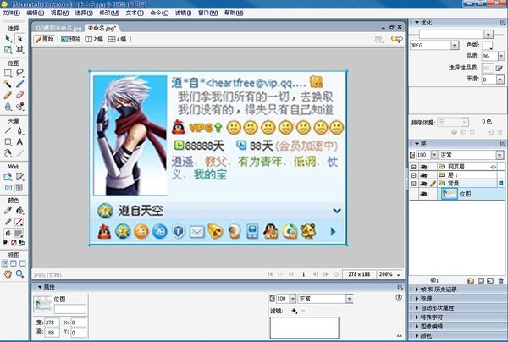508x342 pixels.
Task: Switch to full screen mode
Action: (22, 263)
